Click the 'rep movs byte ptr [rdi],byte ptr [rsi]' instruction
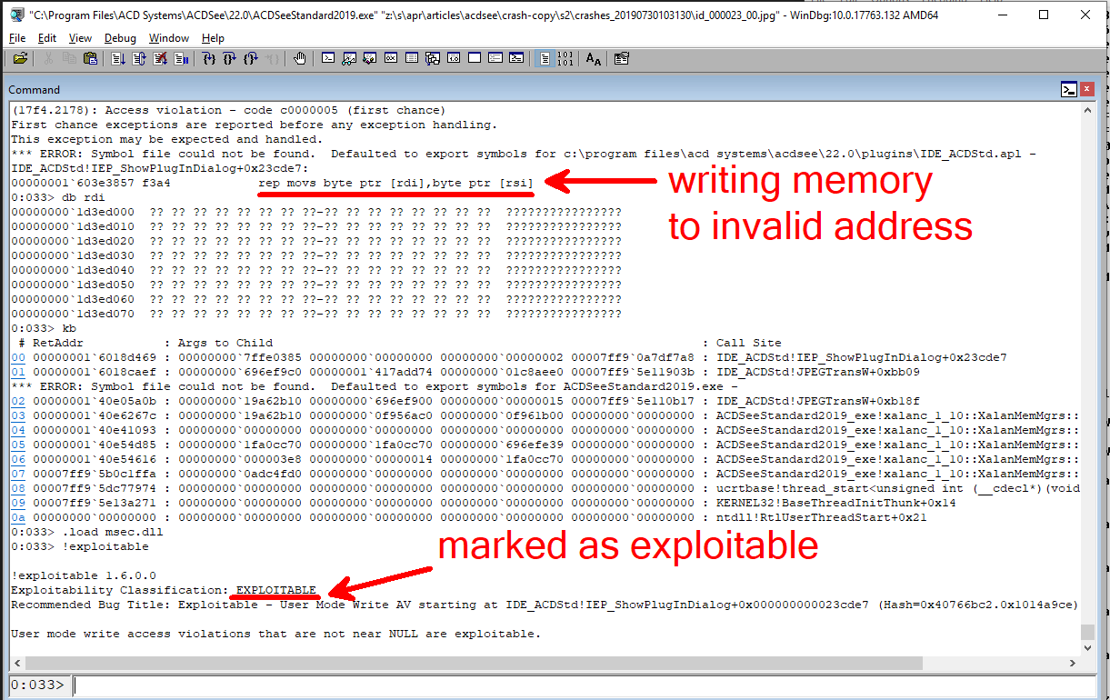The width and height of the screenshot is (1110, 700). (395, 183)
